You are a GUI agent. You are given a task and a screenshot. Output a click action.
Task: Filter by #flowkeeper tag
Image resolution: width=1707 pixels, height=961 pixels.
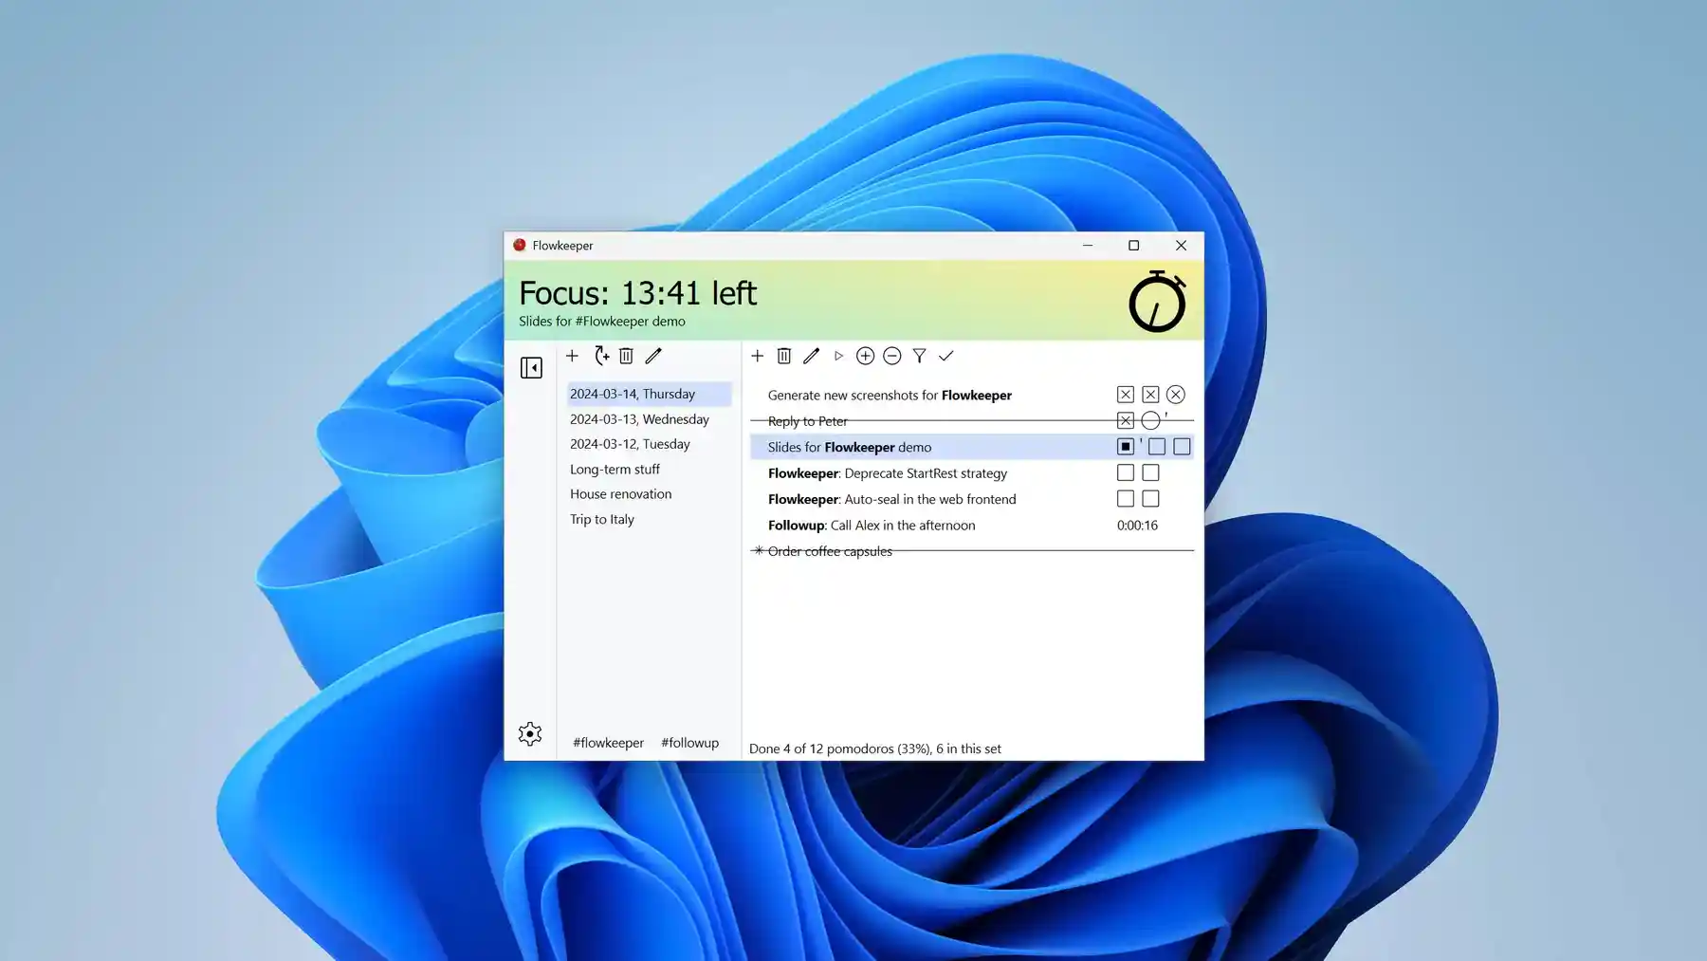coord(608,743)
